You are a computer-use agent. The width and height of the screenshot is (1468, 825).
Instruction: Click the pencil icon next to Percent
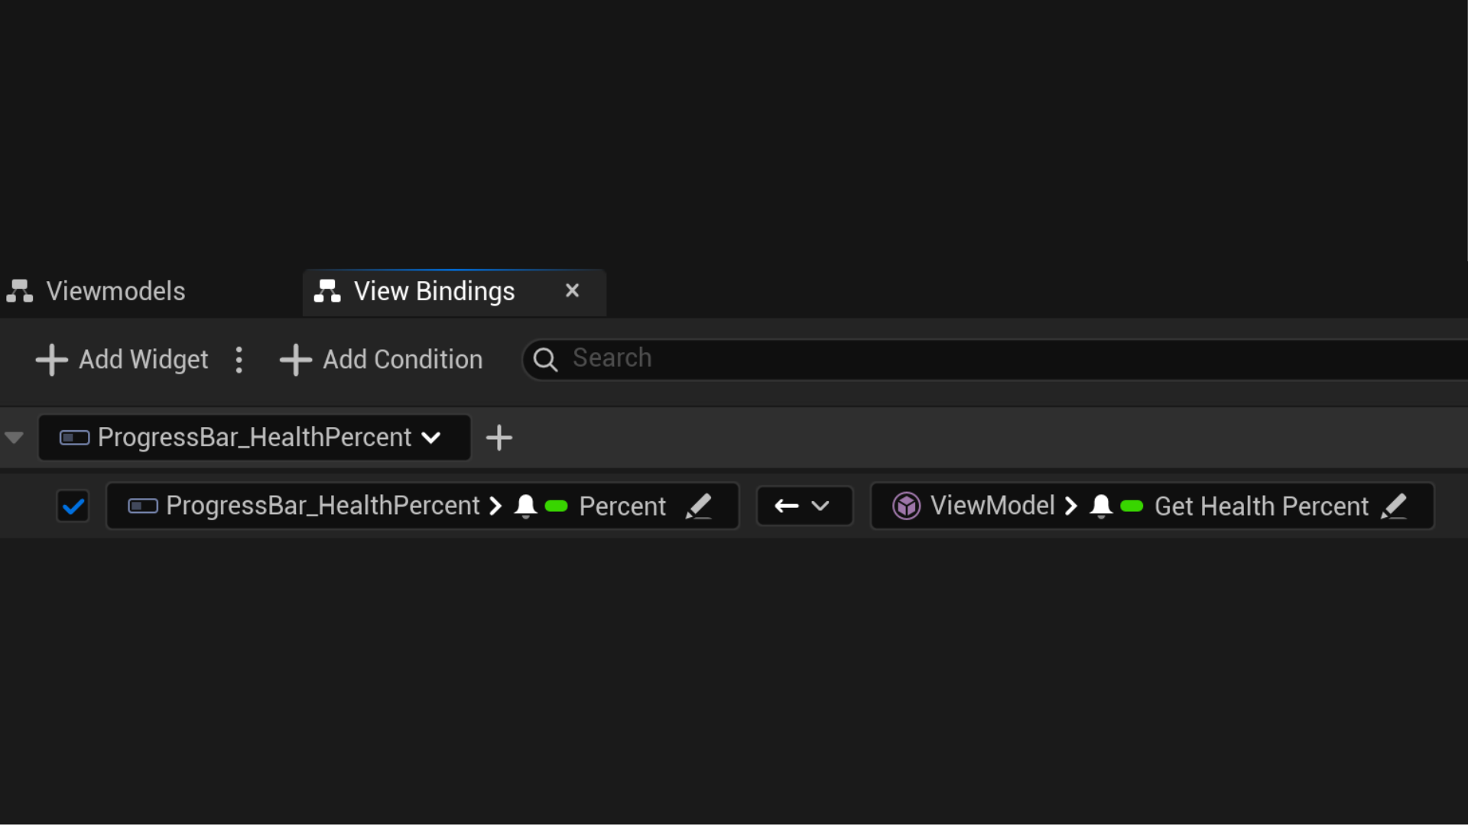(x=698, y=506)
